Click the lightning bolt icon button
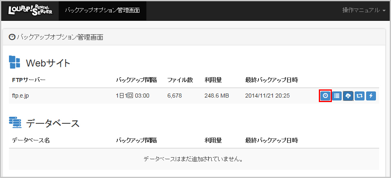Image resolution: width=391 pixels, height=178 pixels. [x=371, y=96]
